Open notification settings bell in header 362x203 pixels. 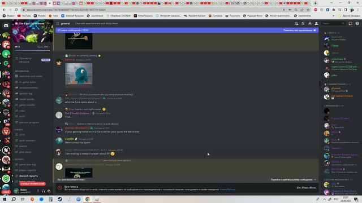point(303,24)
